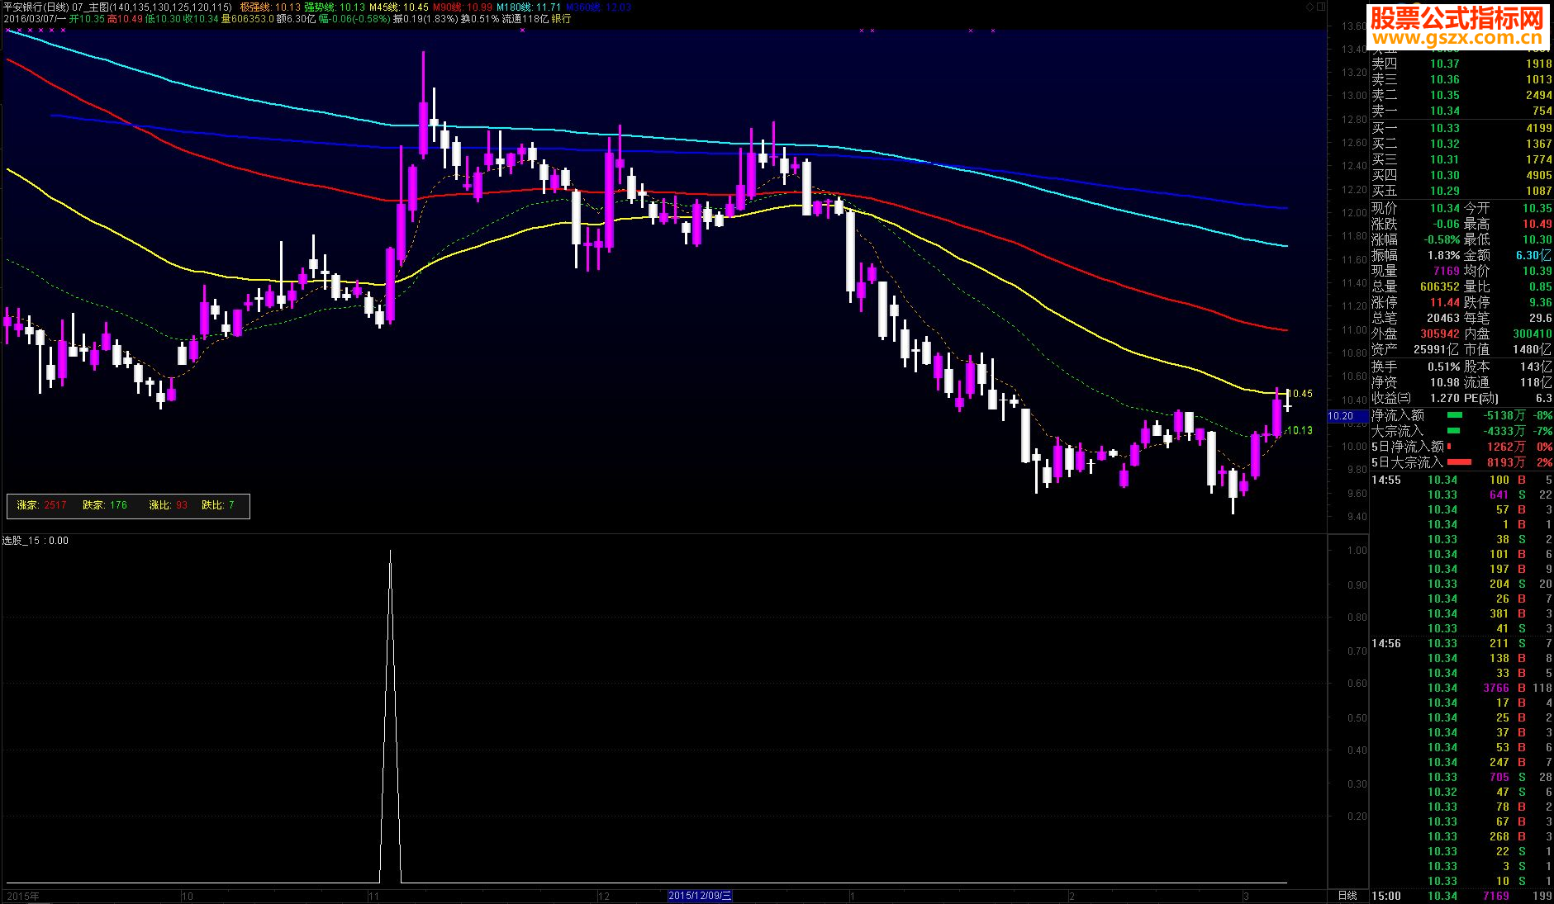
Task: Click the split-panel icon above the price axis
Action: [1320, 7]
